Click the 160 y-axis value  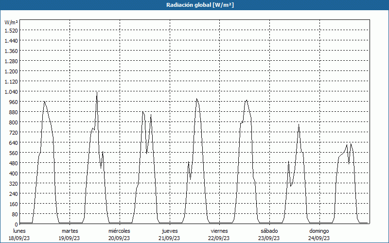[14, 204]
